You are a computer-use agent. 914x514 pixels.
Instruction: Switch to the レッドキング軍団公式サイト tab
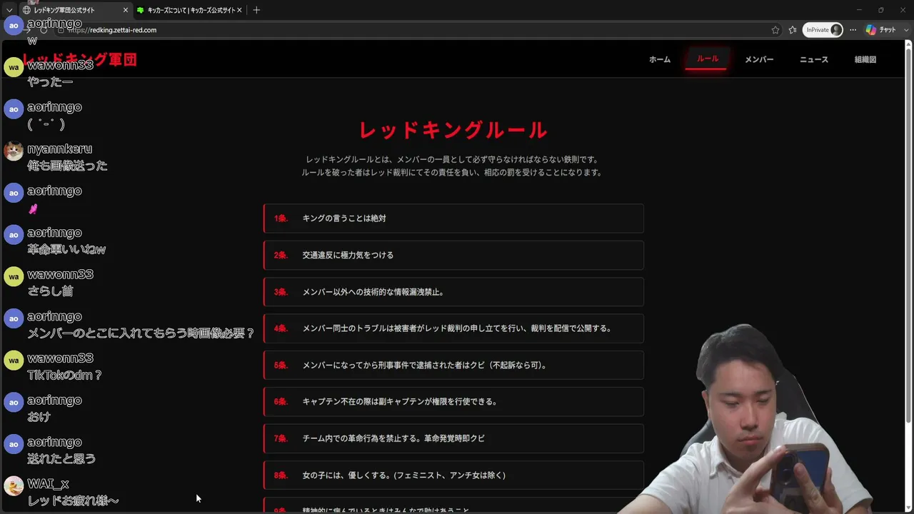tap(74, 10)
